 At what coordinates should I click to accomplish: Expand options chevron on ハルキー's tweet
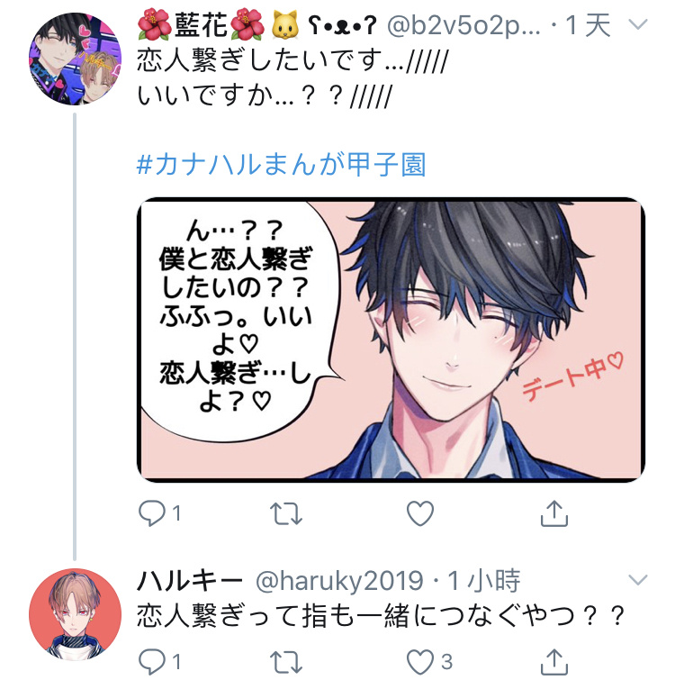coord(638,580)
